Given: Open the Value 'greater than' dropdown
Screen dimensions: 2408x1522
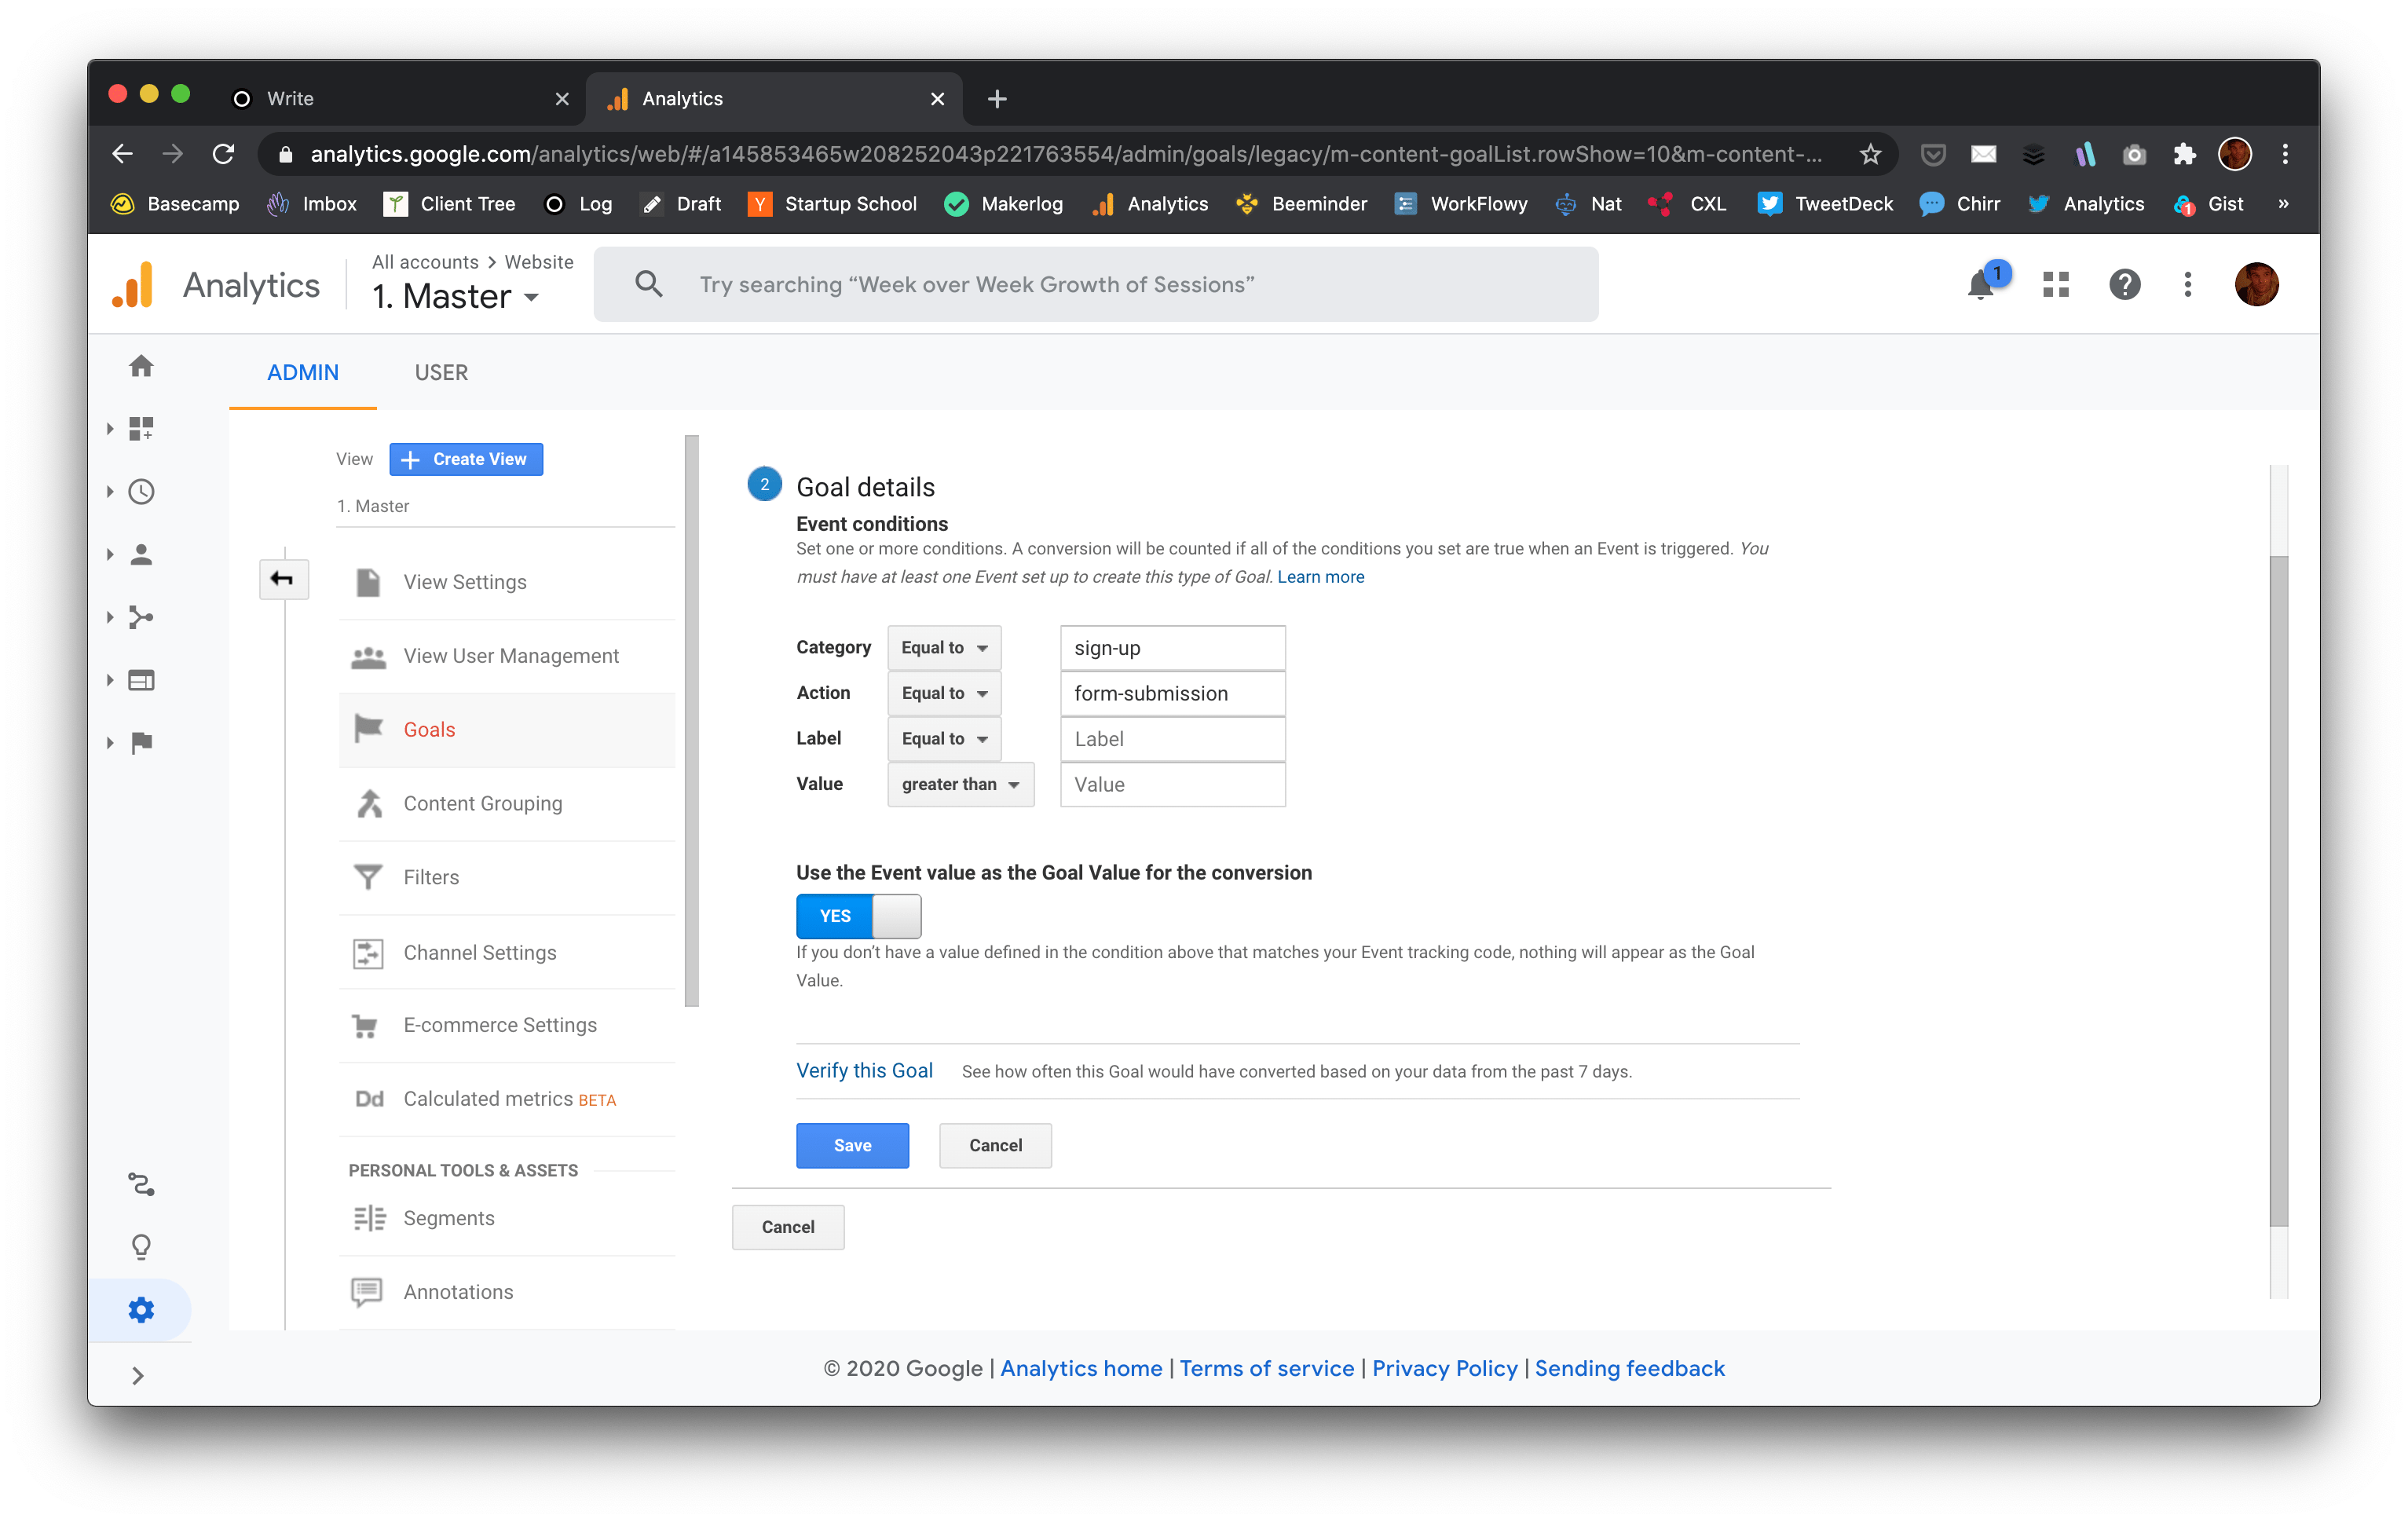Looking at the screenshot, I should pos(960,785).
